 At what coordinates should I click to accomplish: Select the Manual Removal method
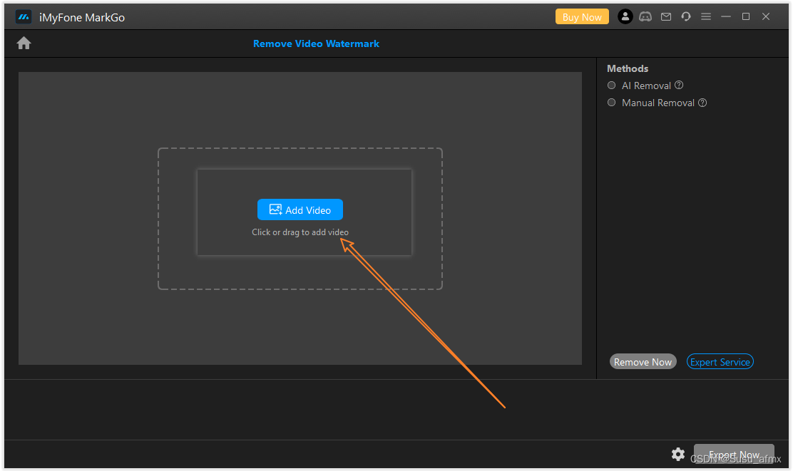tap(611, 103)
